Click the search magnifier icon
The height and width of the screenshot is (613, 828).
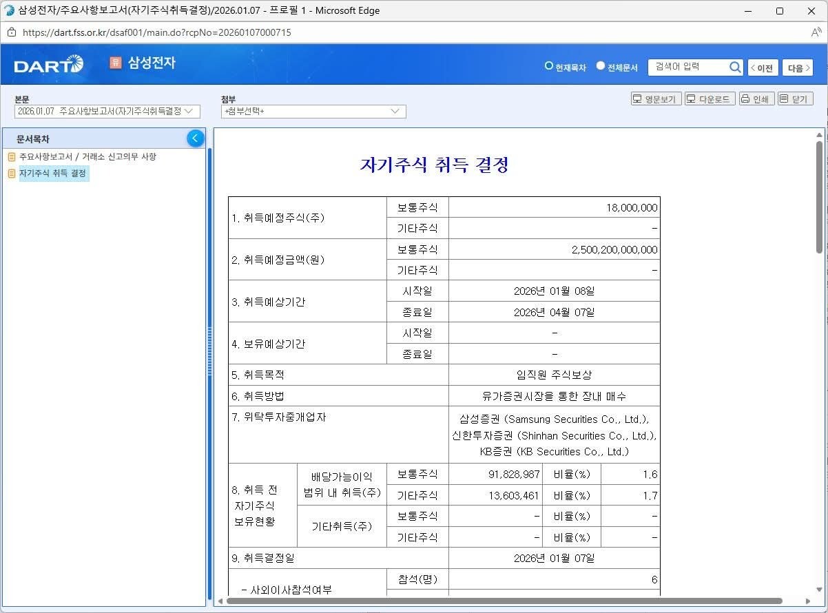point(735,67)
